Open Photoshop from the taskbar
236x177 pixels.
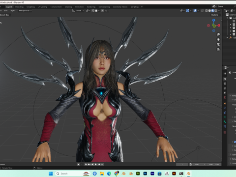[145, 174]
